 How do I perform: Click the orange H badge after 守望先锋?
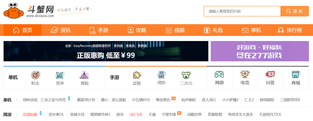coord(179,113)
